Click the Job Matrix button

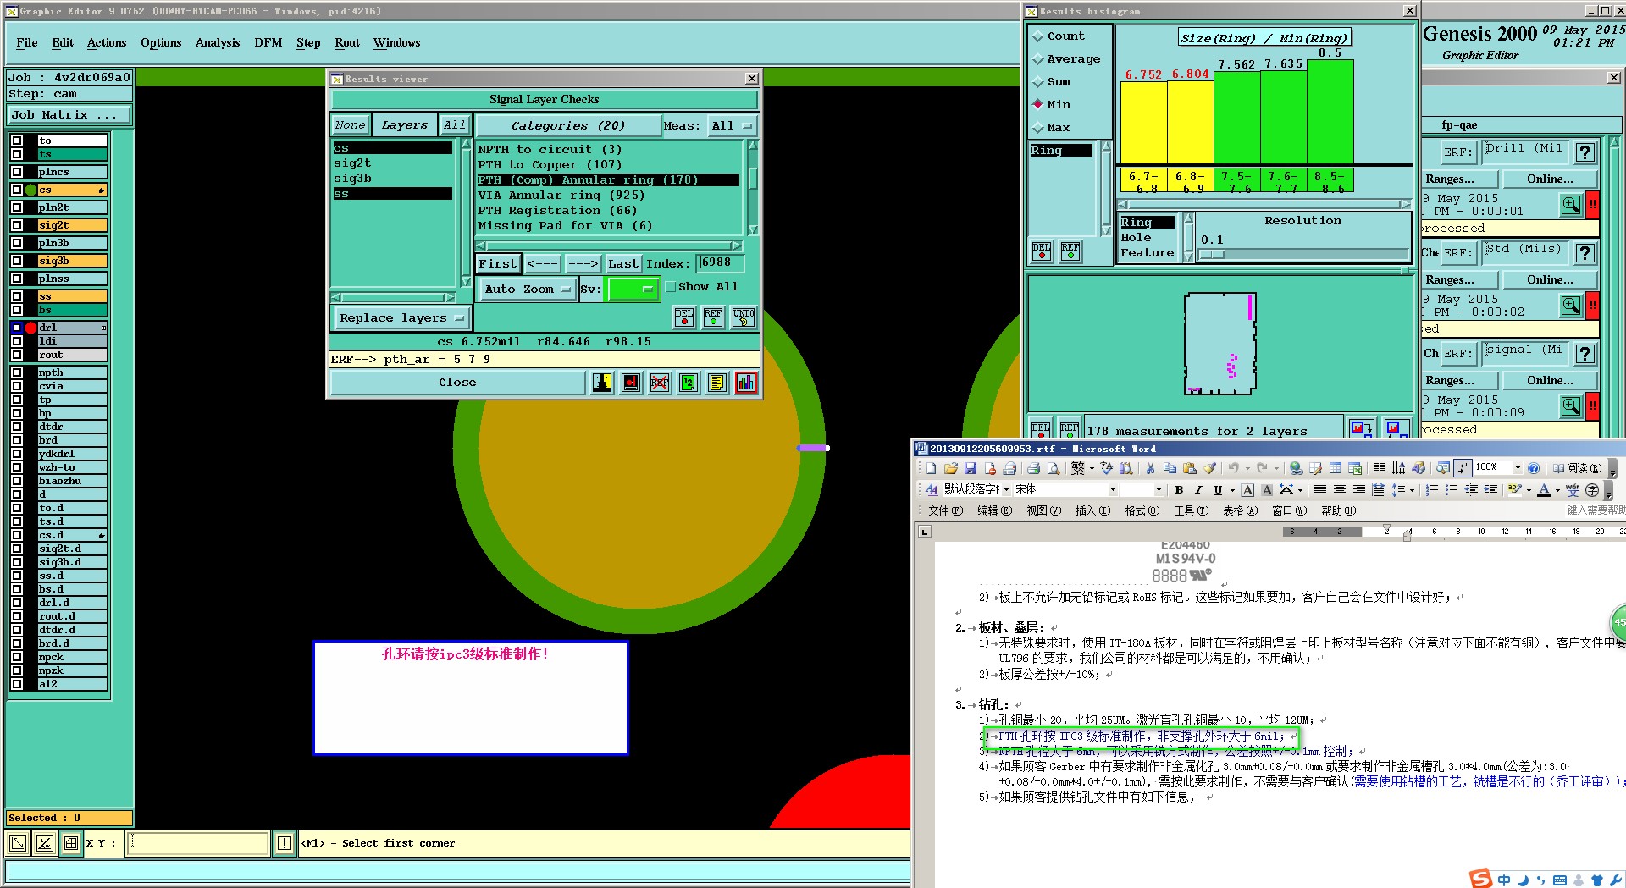click(69, 115)
